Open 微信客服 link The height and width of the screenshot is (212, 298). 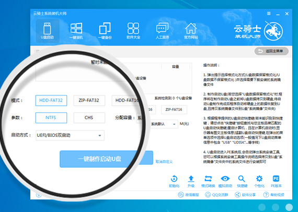click(189, 195)
